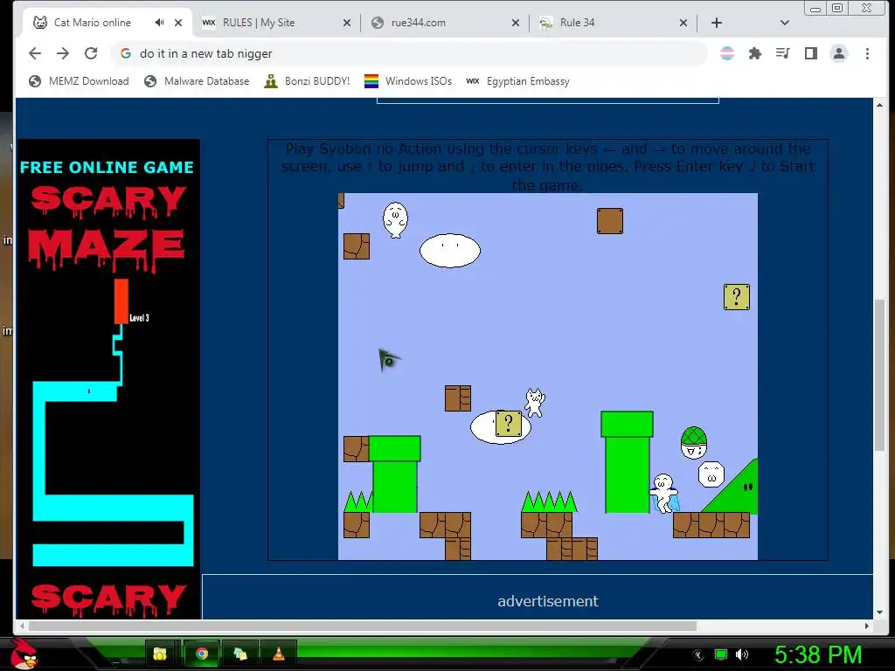This screenshot has height=671, width=895.
Task: Click the 5:38 PM taskbar clock
Action: pos(817,655)
